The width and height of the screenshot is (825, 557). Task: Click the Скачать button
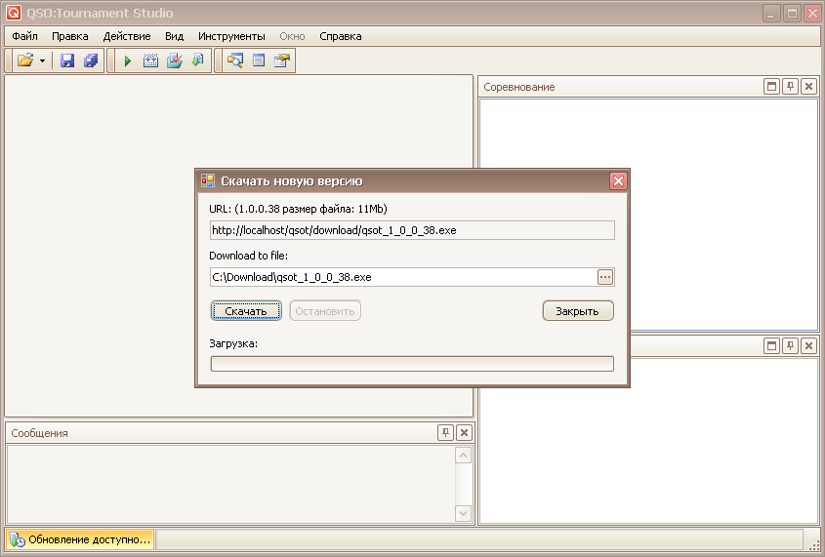pyautogui.click(x=246, y=311)
